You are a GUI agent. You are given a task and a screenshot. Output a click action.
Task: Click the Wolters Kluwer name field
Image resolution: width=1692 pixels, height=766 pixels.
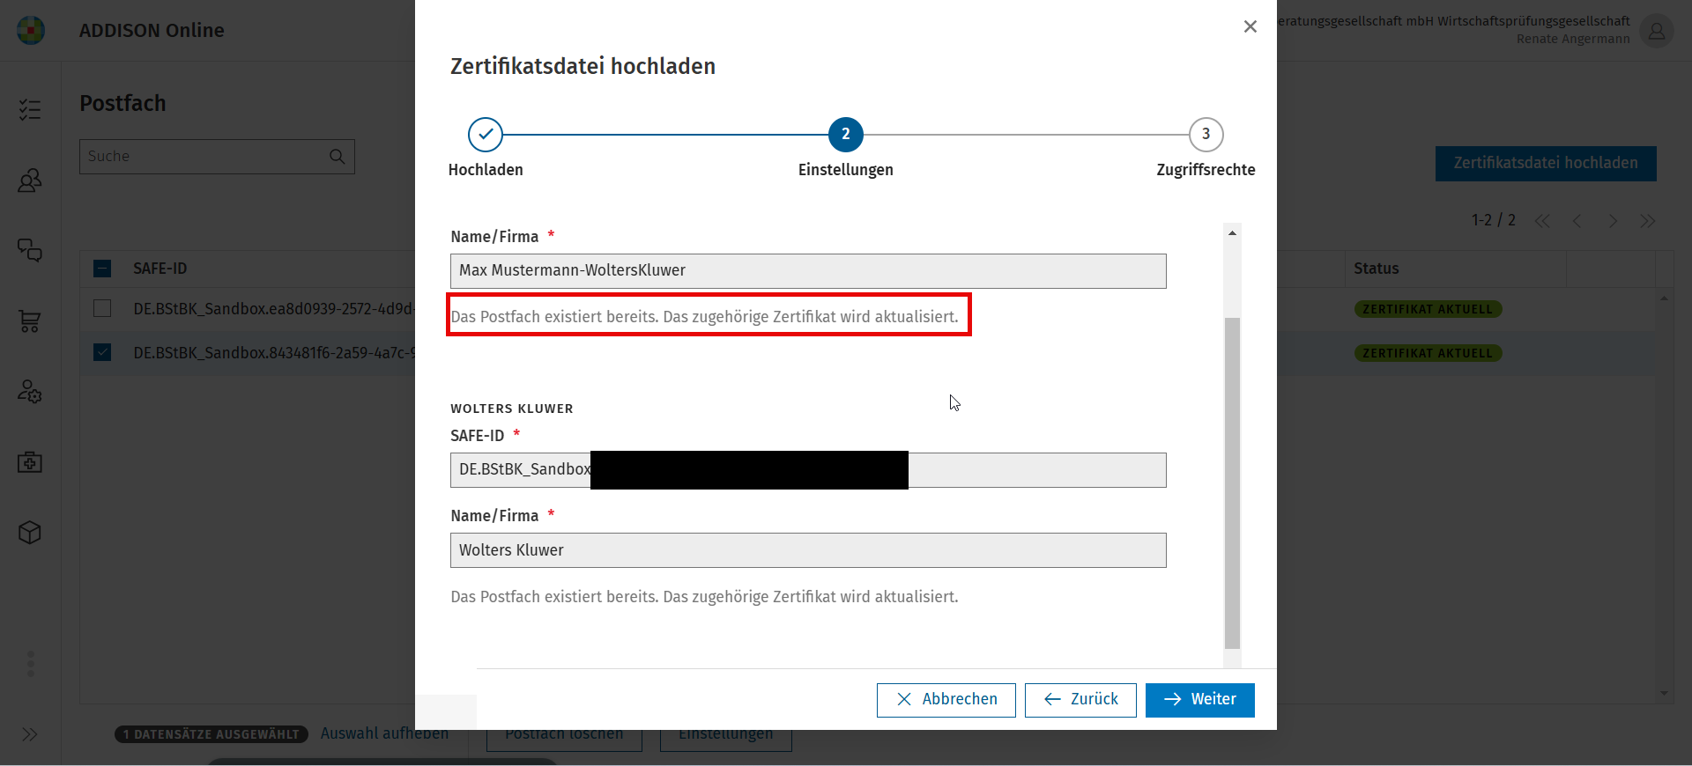pos(808,550)
